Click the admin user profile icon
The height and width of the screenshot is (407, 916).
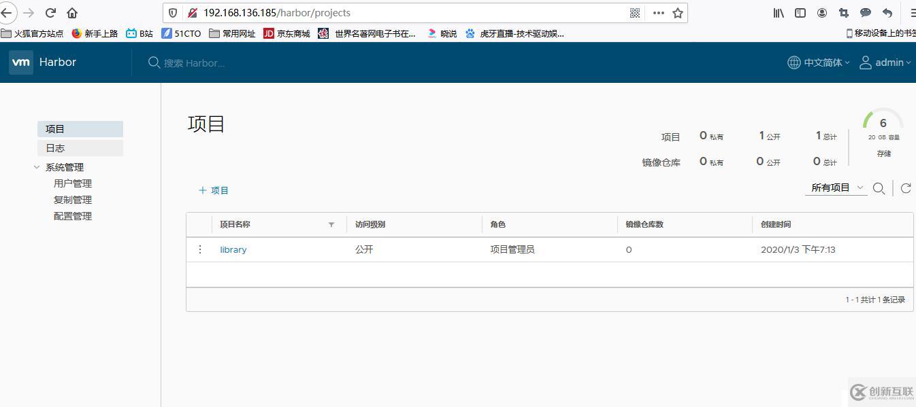(866, 63)
